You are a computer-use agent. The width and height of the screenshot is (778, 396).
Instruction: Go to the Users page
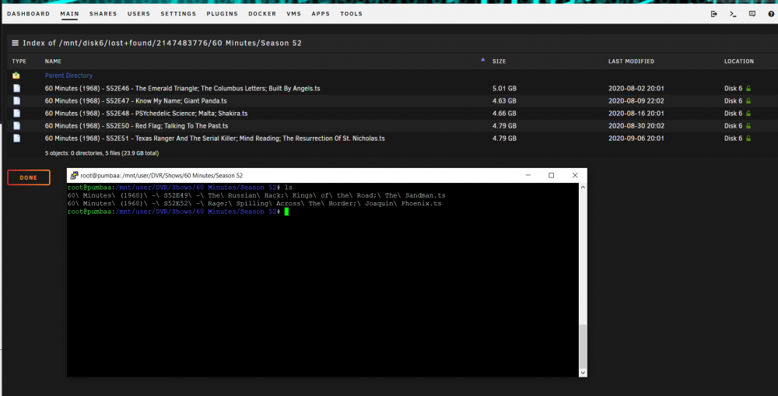click(138, 14)
